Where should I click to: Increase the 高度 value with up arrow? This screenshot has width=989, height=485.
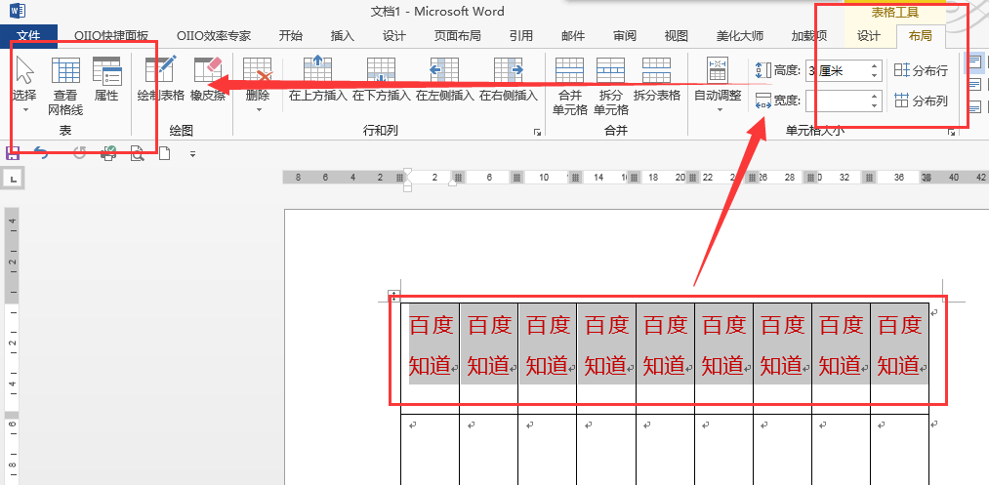pos(874,65)
